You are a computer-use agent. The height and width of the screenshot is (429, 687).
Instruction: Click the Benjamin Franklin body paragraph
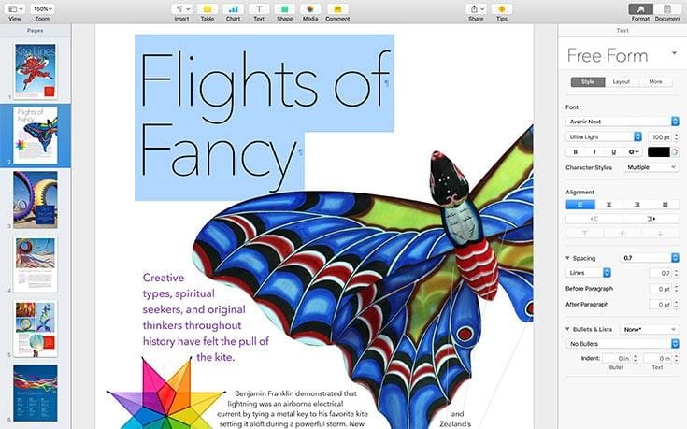[293, 408]
